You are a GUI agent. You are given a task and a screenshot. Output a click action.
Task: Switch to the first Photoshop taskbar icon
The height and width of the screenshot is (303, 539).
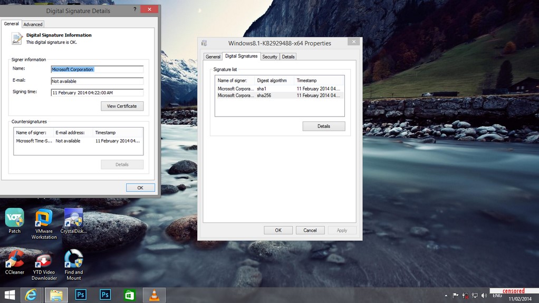tap(81, 295)
